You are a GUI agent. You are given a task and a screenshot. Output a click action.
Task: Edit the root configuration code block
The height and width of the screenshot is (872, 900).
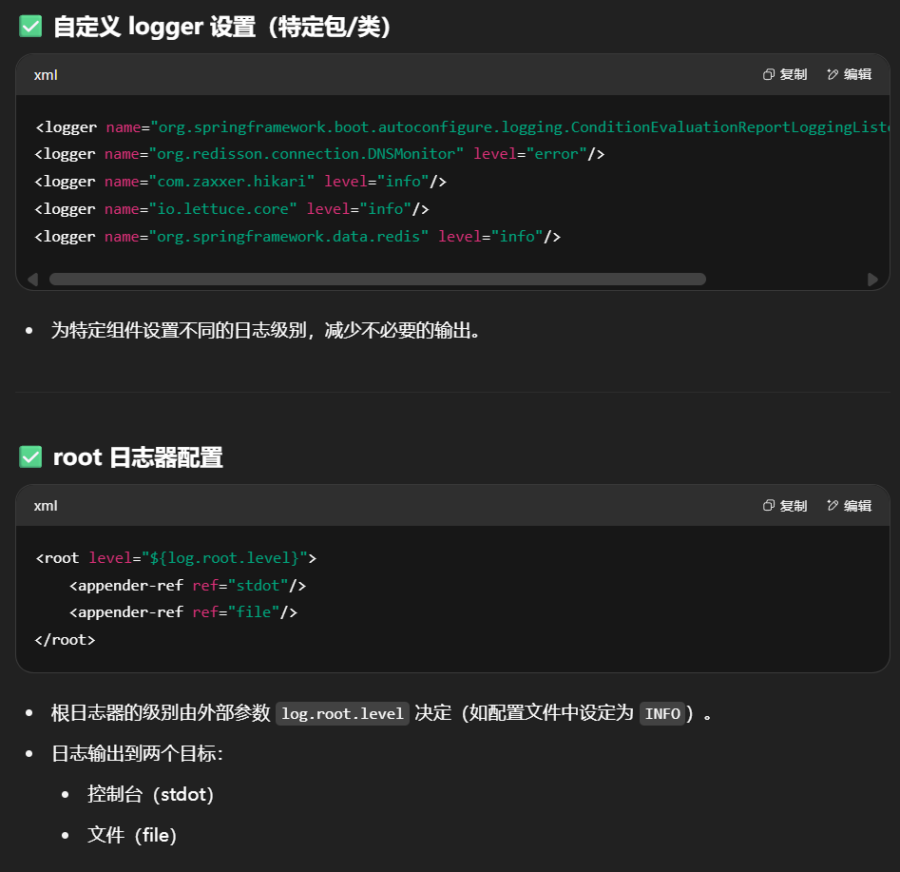click(849, 506)
